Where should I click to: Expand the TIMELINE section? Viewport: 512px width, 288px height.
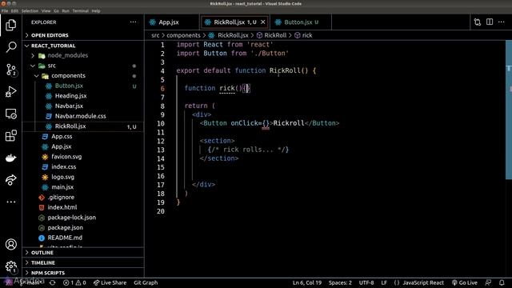pyautogui.click(x=84, y=263)
